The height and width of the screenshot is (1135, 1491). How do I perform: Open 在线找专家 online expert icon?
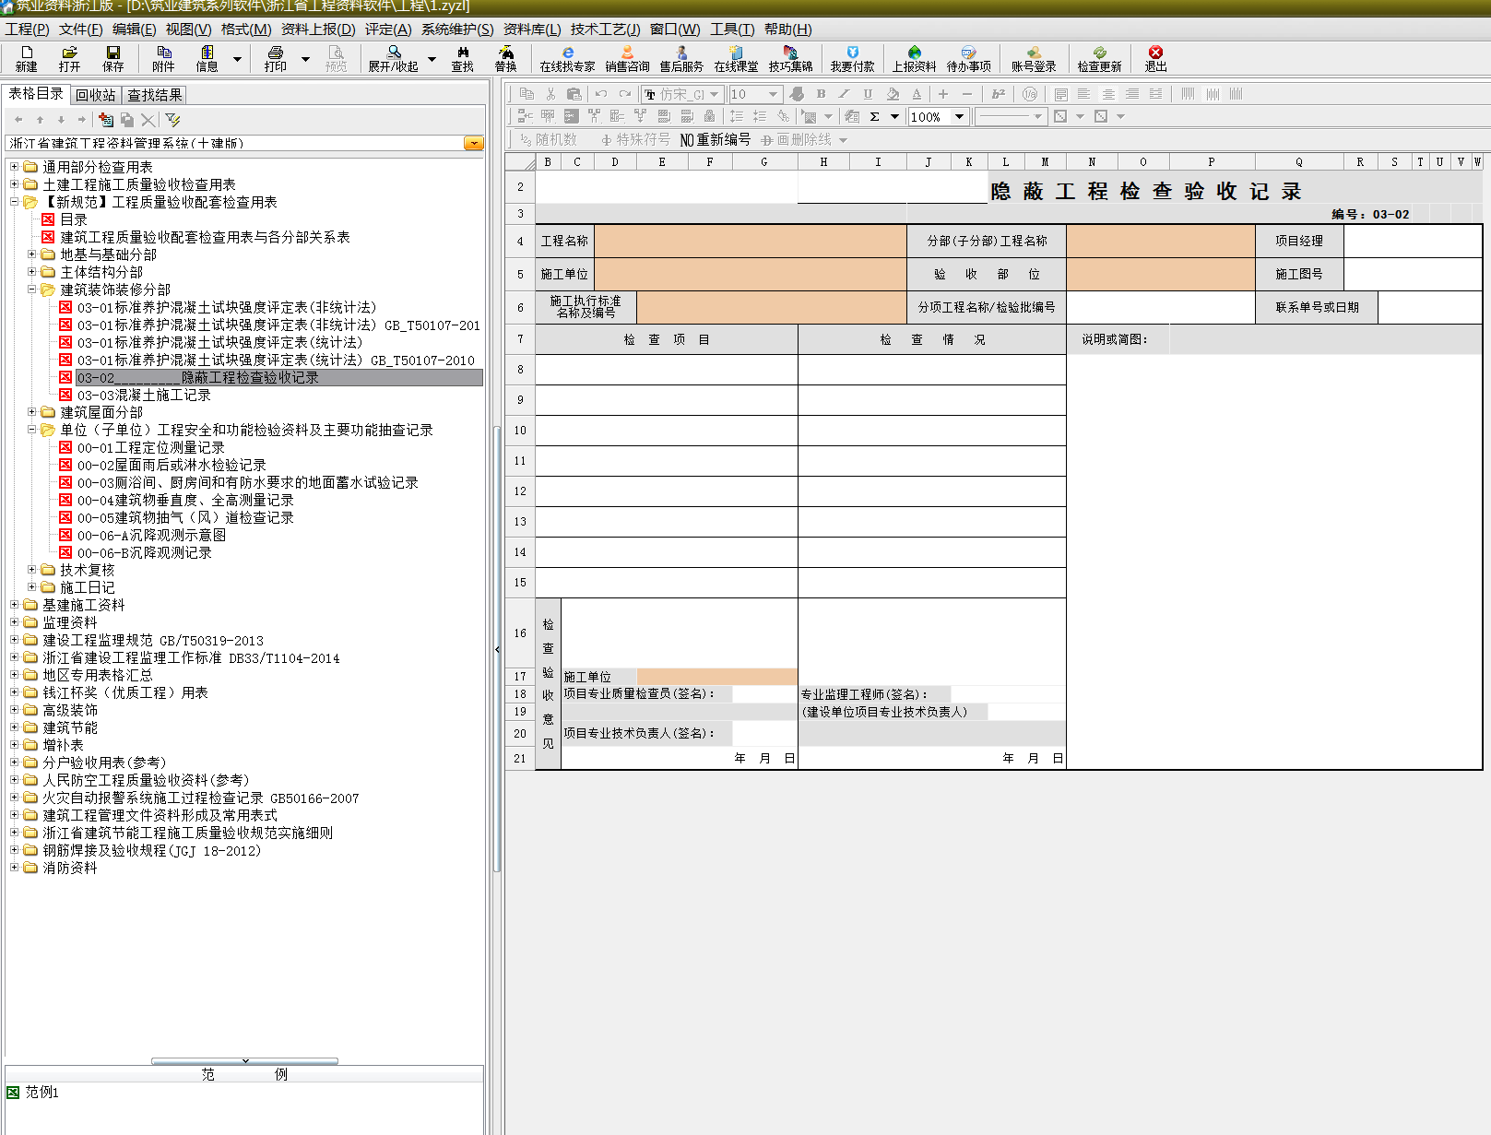568,59
